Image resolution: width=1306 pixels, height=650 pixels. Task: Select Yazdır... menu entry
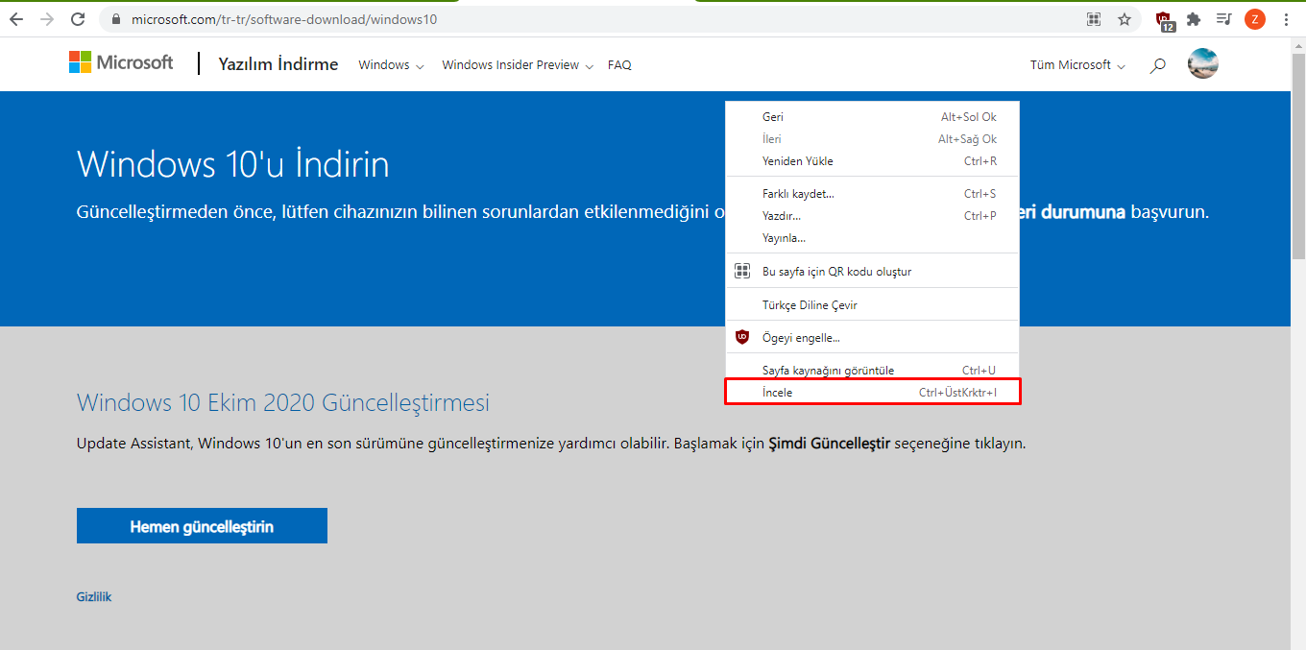click(x=872, y=216)
